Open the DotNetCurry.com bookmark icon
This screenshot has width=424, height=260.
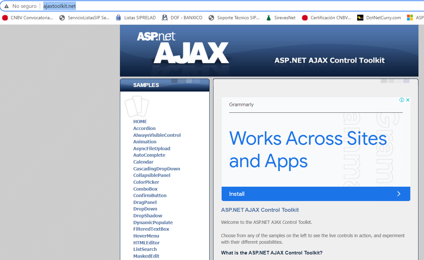coord(360,18)
